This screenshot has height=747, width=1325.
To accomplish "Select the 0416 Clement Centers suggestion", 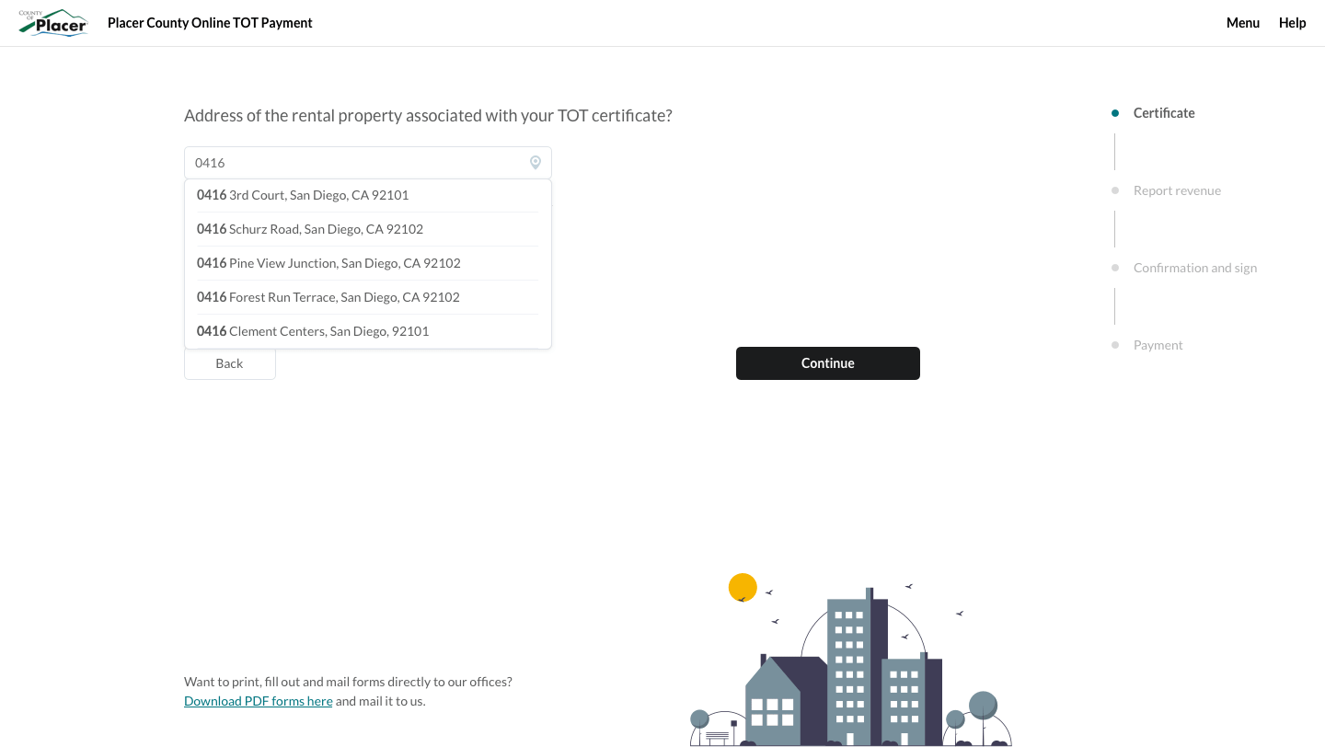I will tap(312, 330).
